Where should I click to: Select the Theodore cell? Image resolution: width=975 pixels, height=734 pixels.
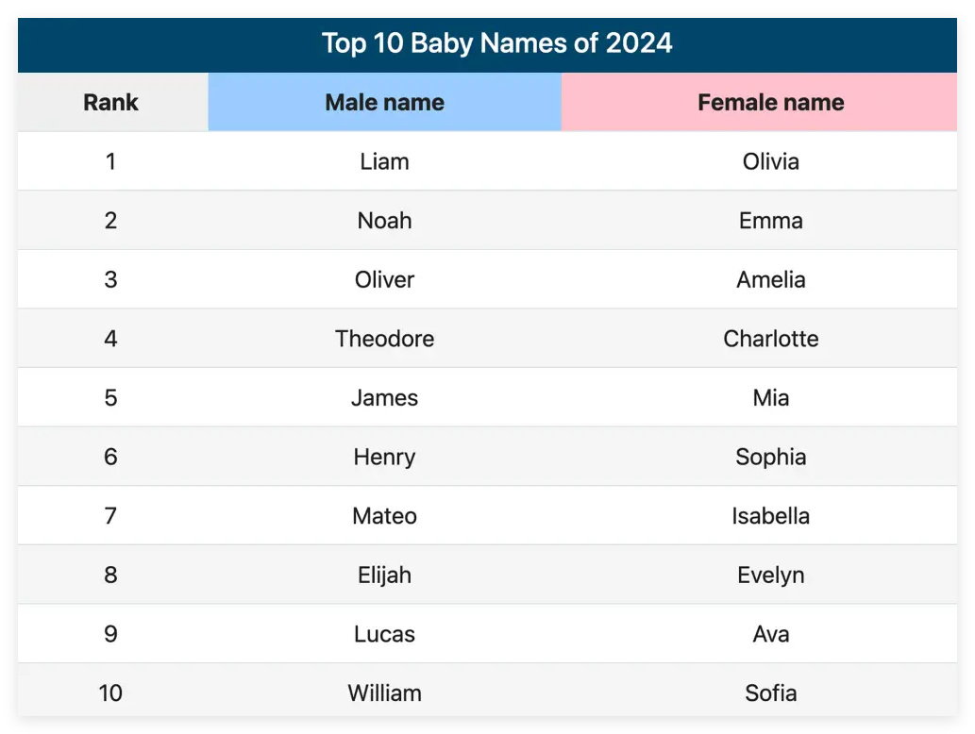point(385,338)
